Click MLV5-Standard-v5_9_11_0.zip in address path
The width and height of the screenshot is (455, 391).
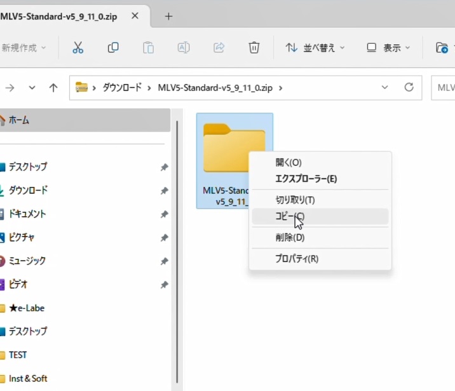[x=215, y=88]
